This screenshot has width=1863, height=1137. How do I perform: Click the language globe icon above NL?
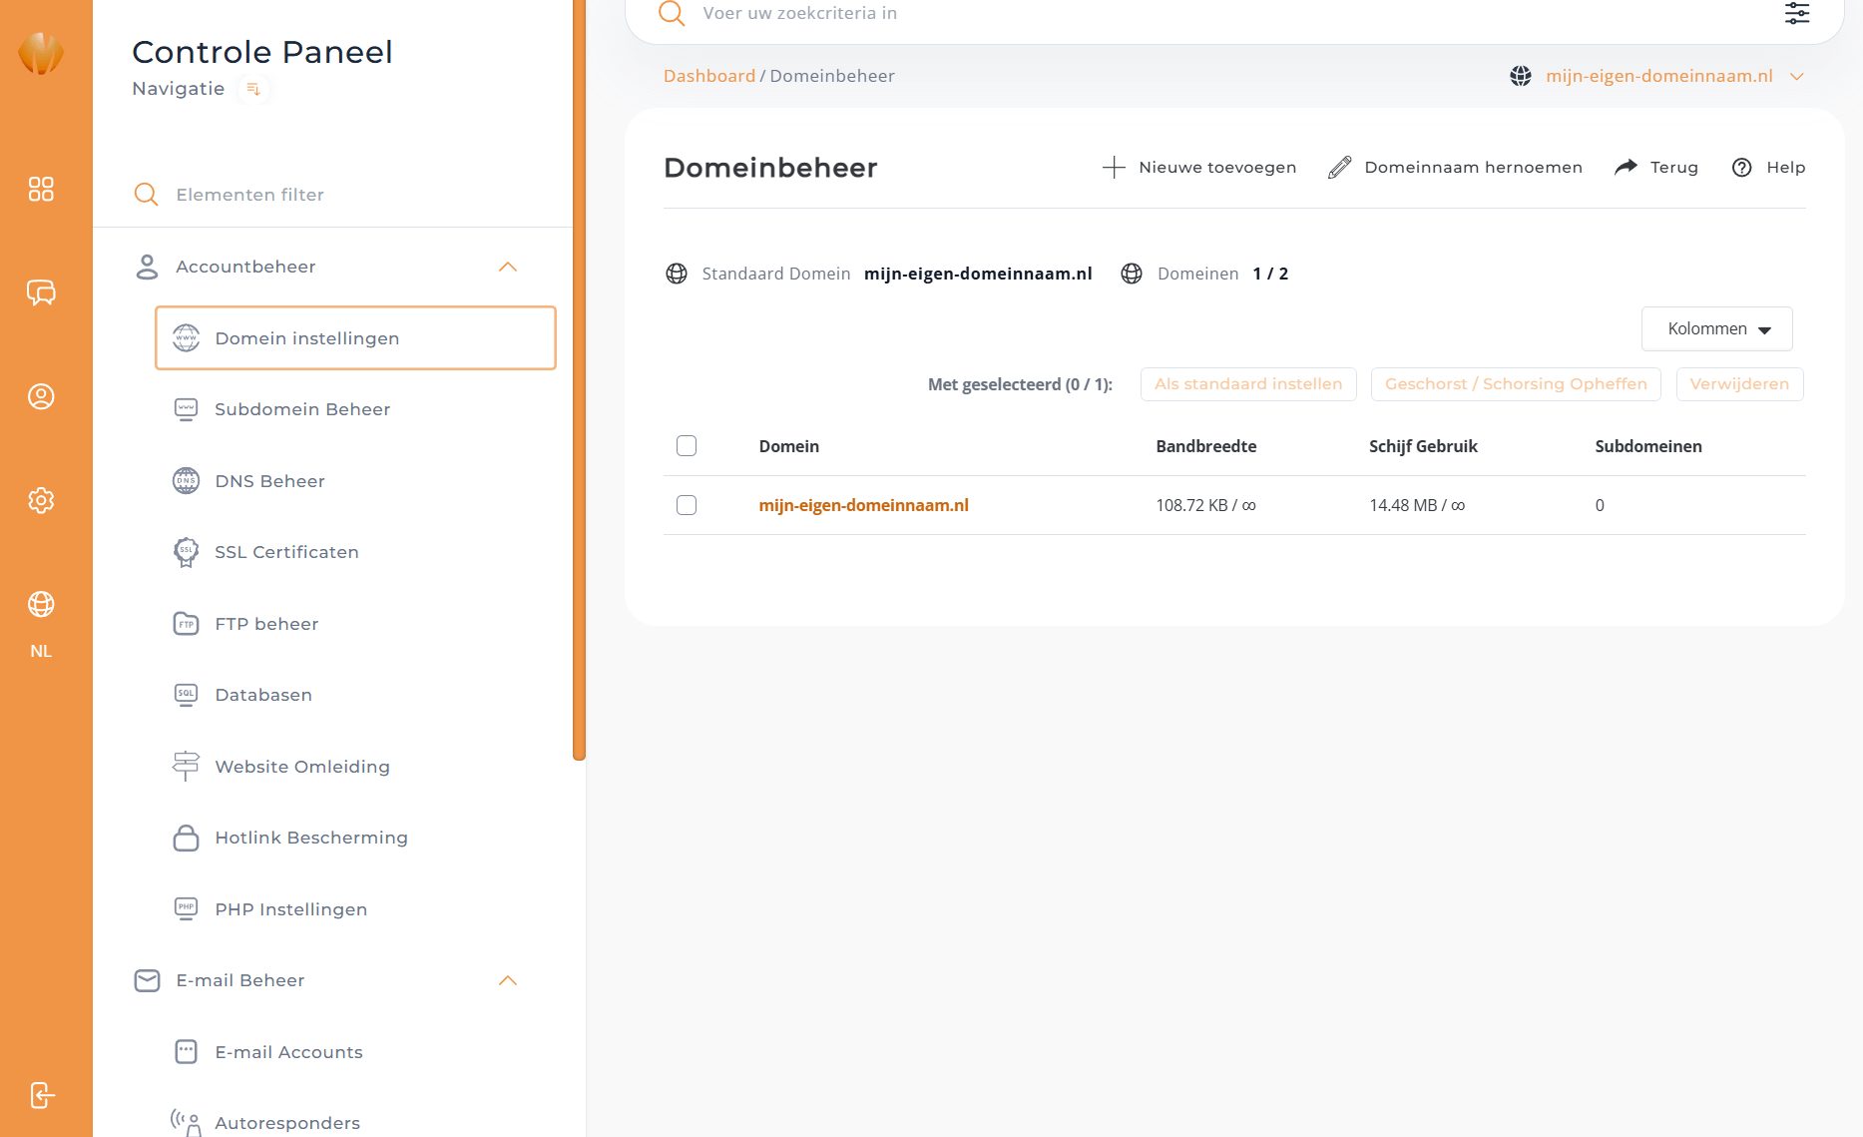pyautogui.click(x=41, y=604)
